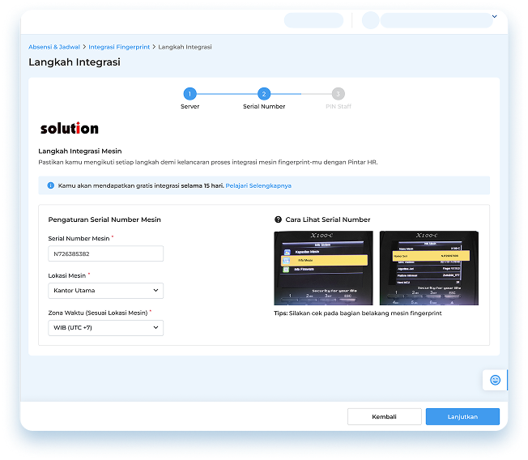Screen dimensions: 528x460
Task: Click the smiley feedback icon
Action: coord(495,379)
